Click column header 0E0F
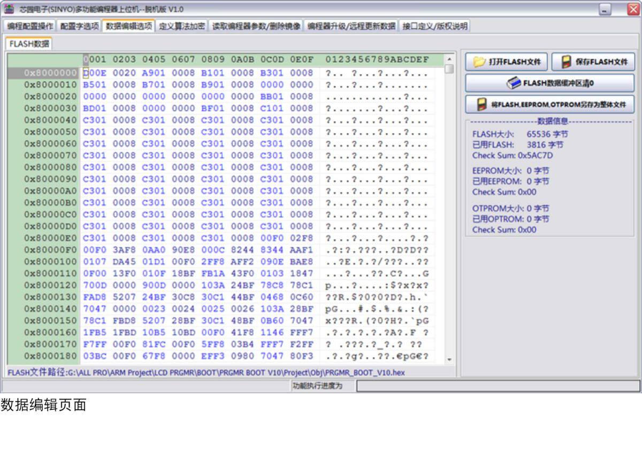Viewport: 642px width, 475px height. point(302,59)
